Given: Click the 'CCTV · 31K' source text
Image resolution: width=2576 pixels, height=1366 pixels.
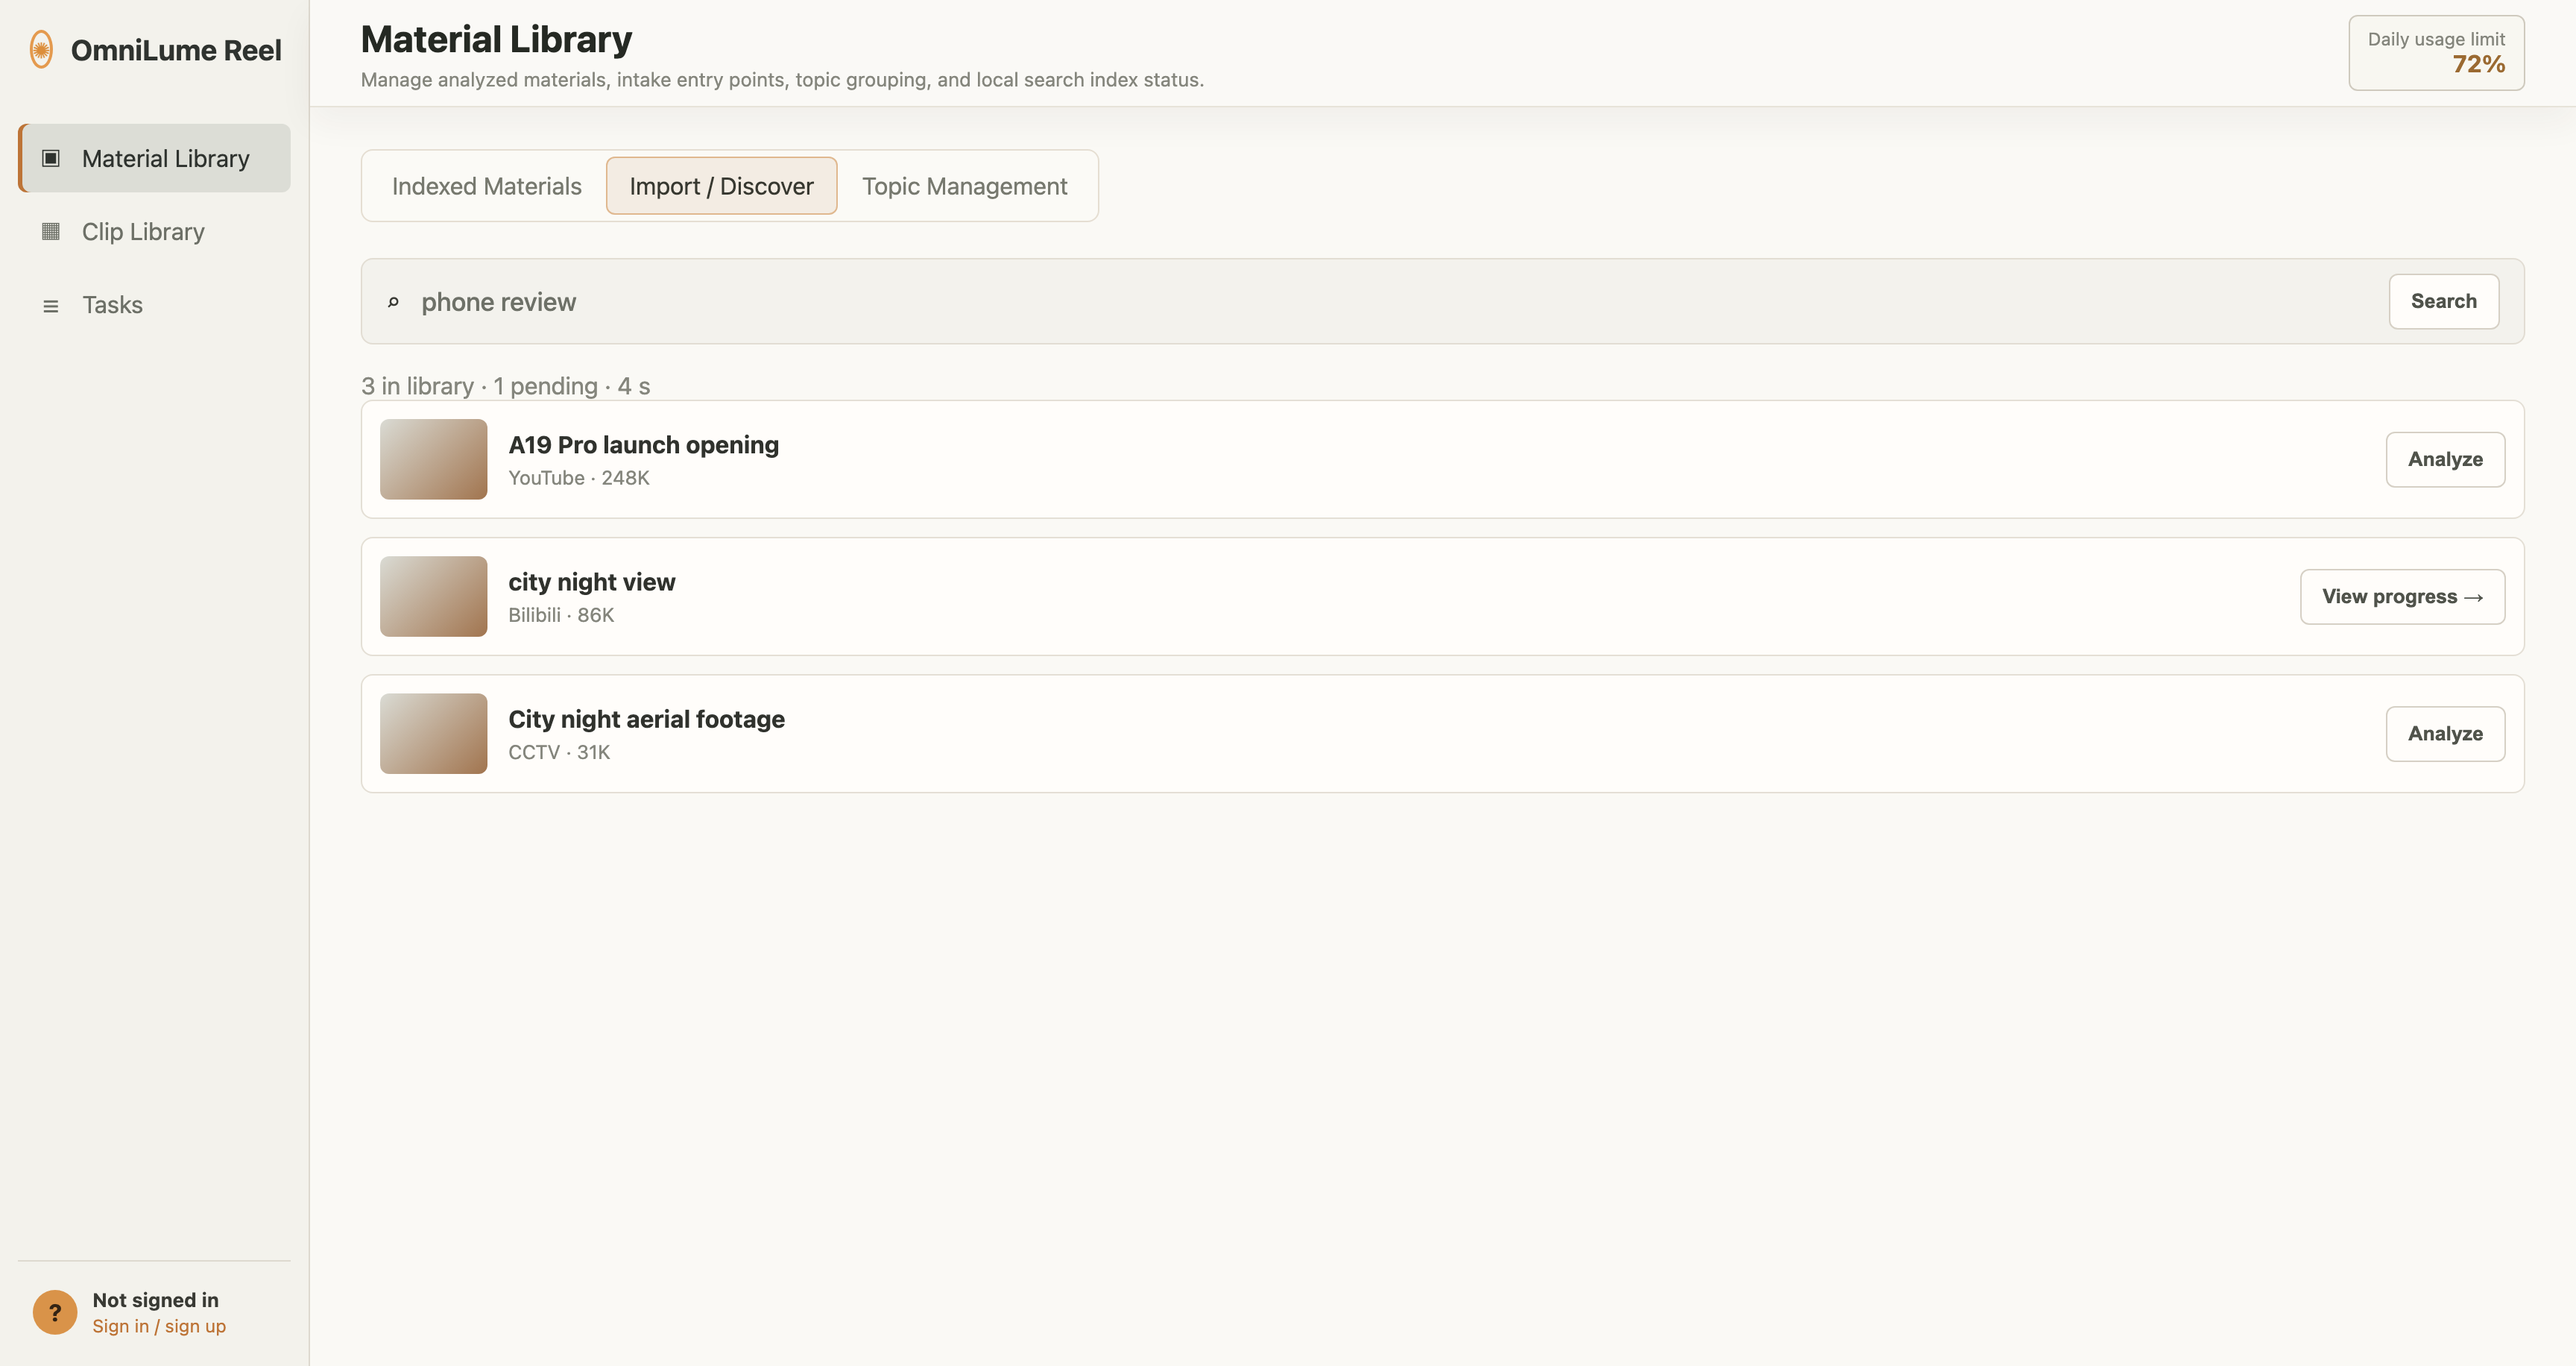Looking at the screenshot, I should [559, 752].
